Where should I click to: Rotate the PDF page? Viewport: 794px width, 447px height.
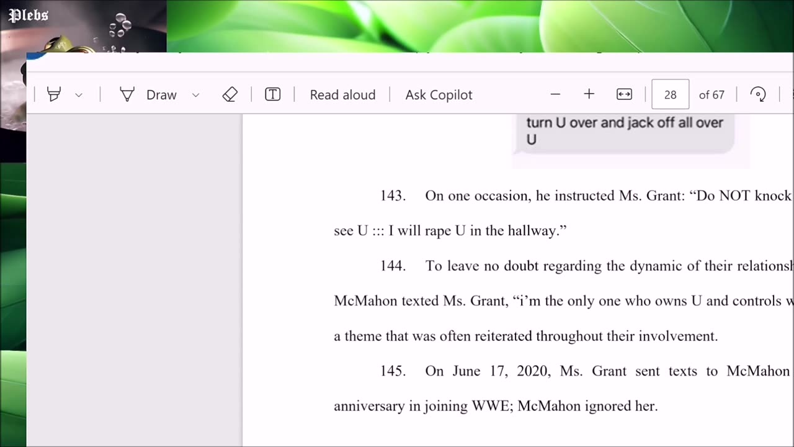pyautogui.click(x=758, y=94)
